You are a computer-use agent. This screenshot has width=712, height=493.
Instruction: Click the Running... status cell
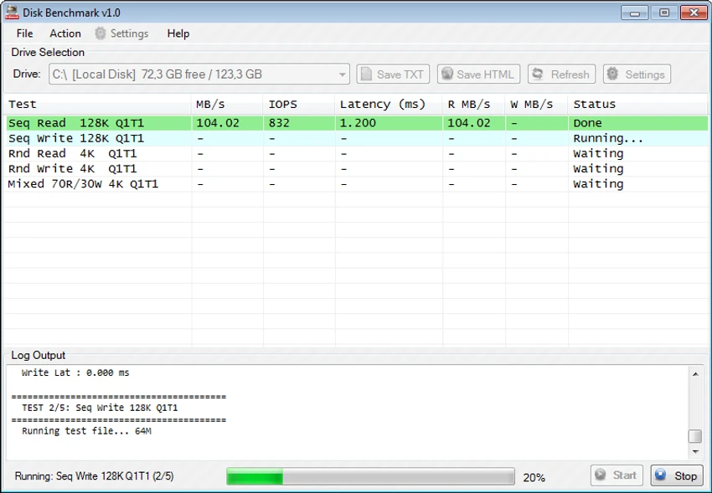pyautogui.click(x=608, y=138)
